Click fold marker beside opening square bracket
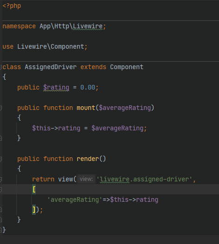The image size is (219, 244). (0, 190)
